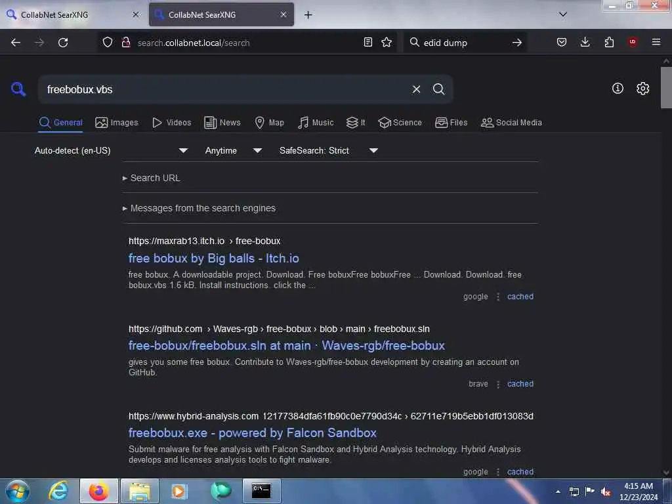
Task: Open Firefox hamburger menu
Action: coord(656,42)
